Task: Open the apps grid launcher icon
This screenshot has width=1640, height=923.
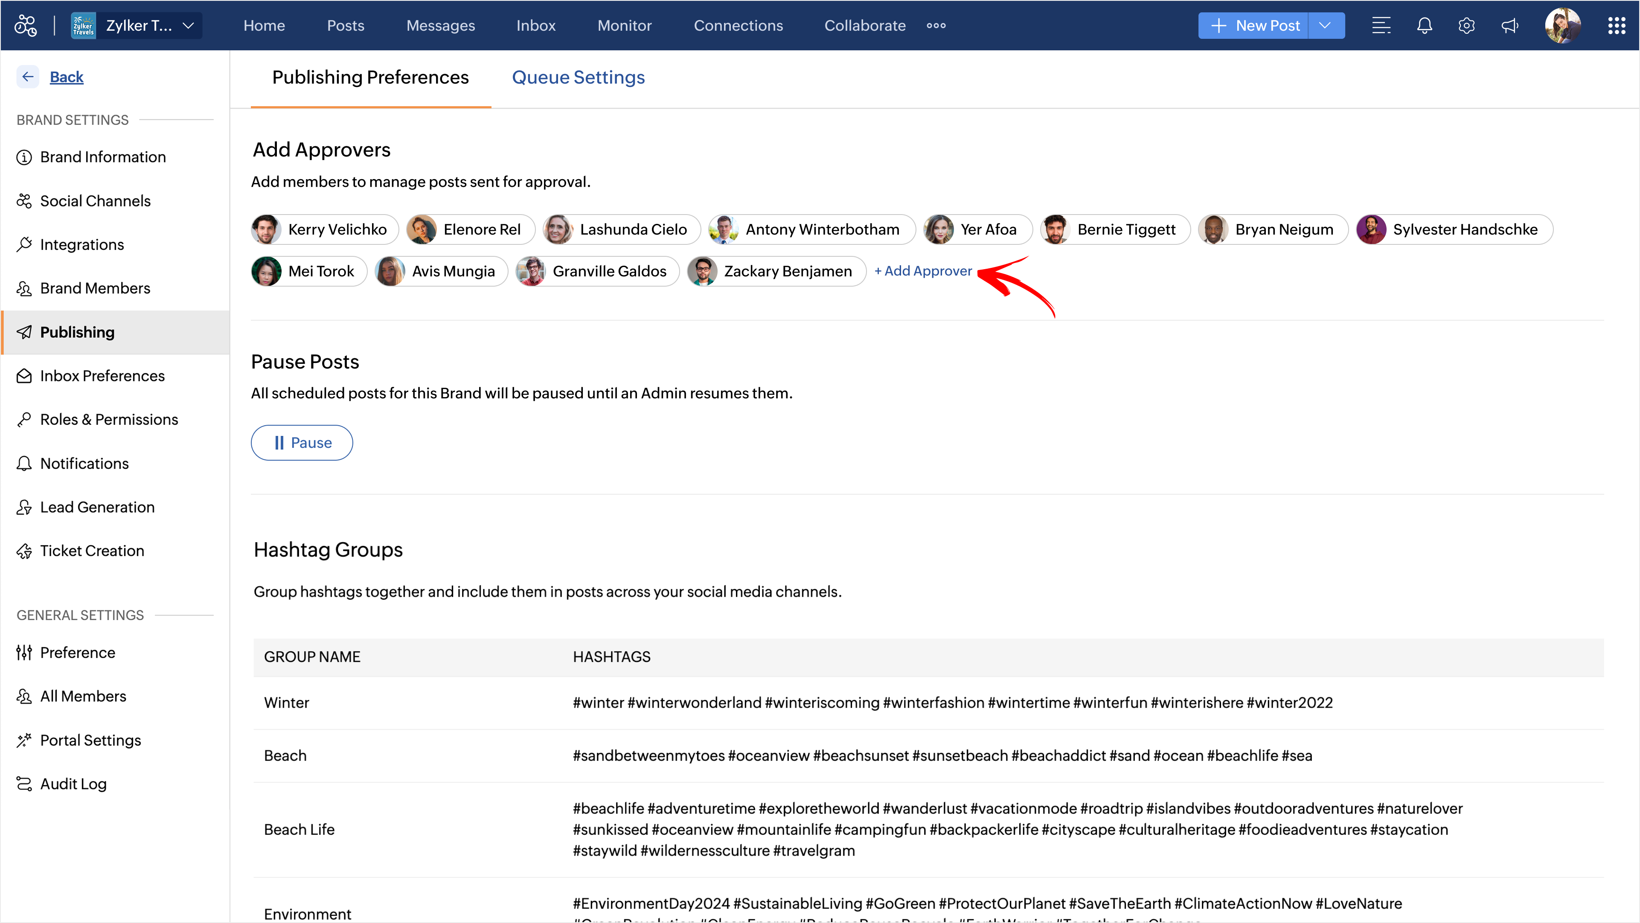Action: coord(1617,26)
